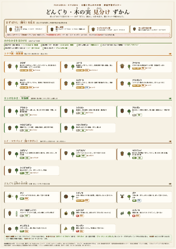Click the compound leaf icon in the ムクロジ card
176x249 pixels.
click(73, 214)
